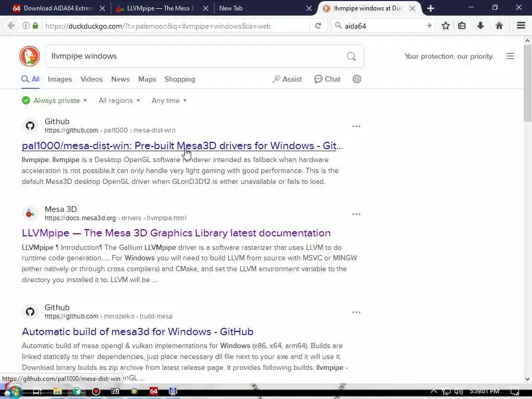This screenshot has height=399, width=532.
Task: Select the All search category
Action: (31, 79)
